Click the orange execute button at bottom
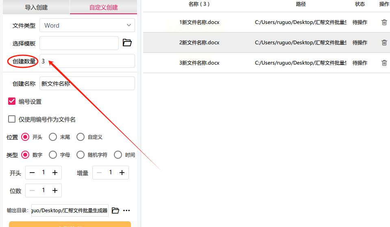This screenshot has width=390, height=227. click(x=70, y=224)
